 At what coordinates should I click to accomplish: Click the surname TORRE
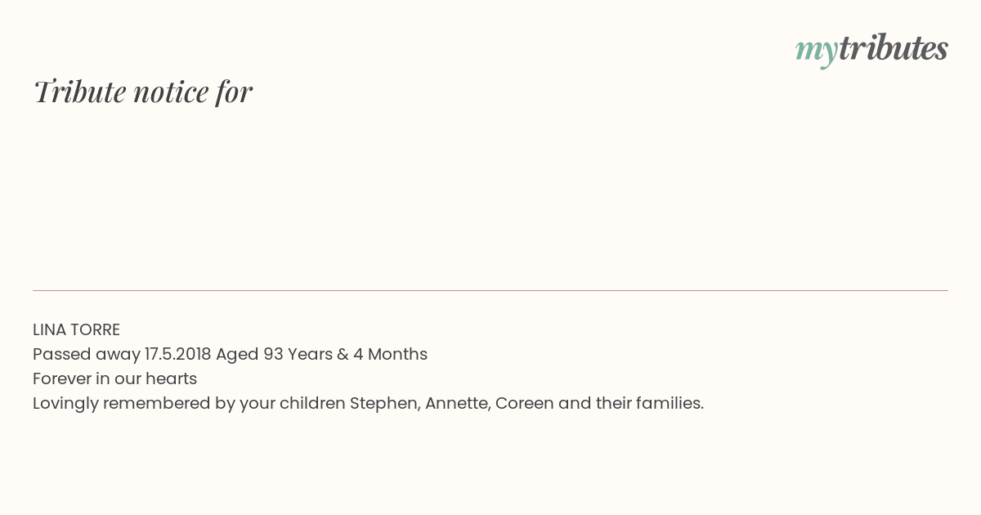click(94, 329)
